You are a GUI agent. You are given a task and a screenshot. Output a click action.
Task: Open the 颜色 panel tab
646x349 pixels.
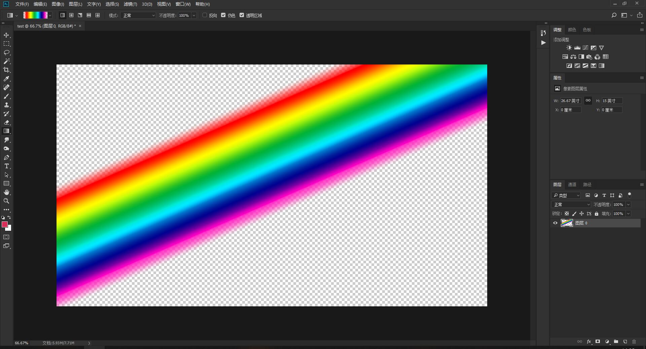[572, 30]
